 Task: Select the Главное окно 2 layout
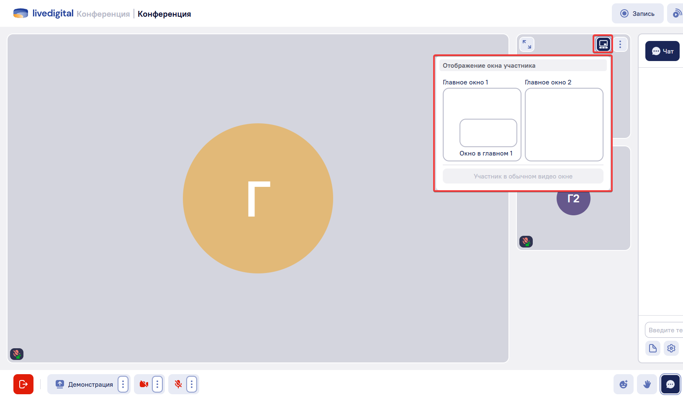(x=564, y=124)
